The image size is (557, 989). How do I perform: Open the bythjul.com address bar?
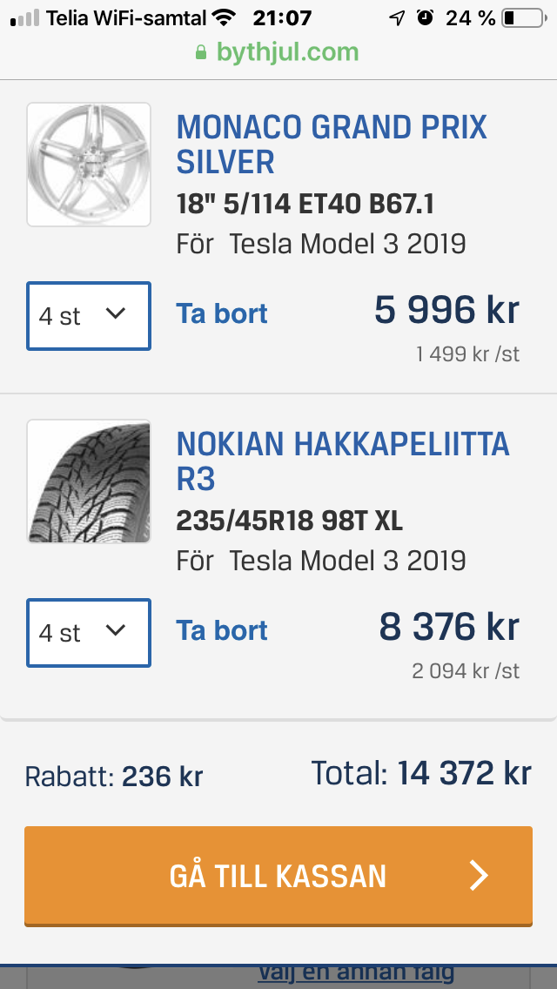tap(278, 51)
